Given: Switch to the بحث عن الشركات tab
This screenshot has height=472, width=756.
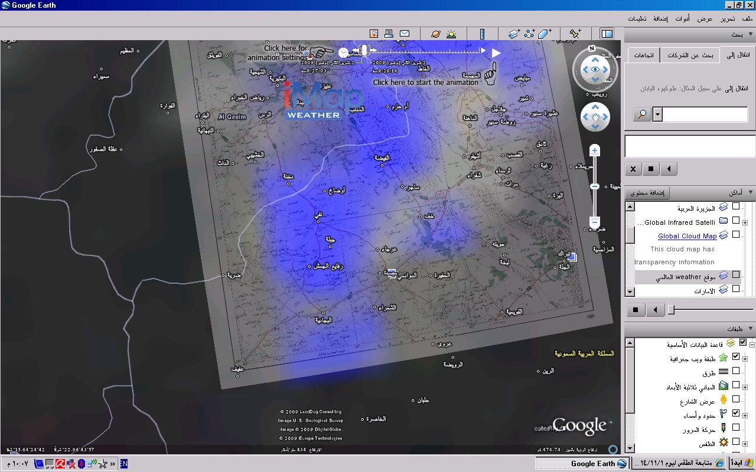Looking at the screenshot, I should click(690, 55).
